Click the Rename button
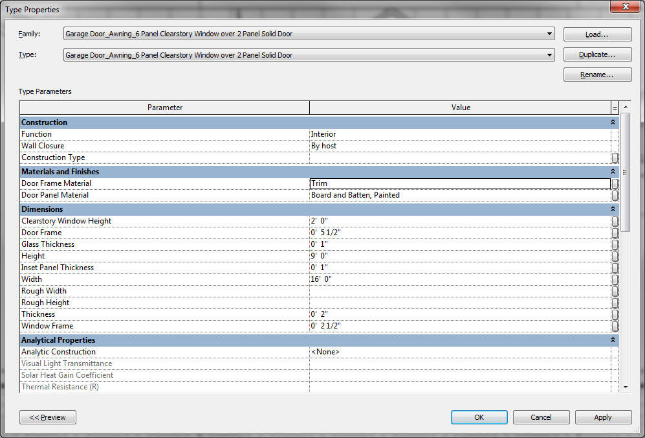Image resolution: width=645 pixels, height=438 pixels. click(597, 75)
